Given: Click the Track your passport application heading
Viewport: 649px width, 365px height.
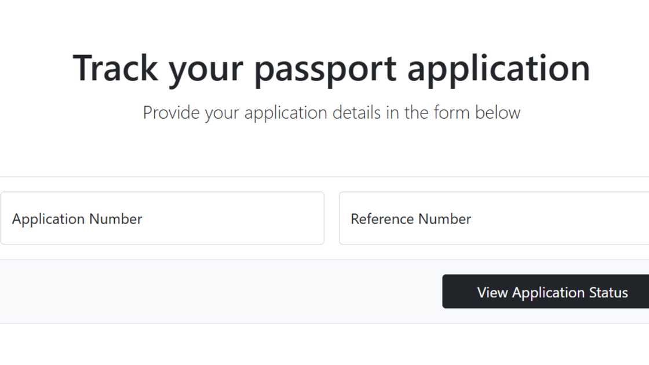Looking at the screenshot, I should click(331, 68).
